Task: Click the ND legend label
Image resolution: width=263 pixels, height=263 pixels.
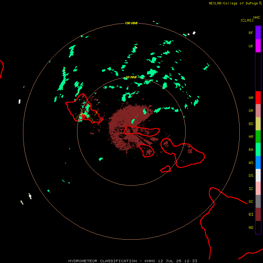Action: tap(251, 227)
